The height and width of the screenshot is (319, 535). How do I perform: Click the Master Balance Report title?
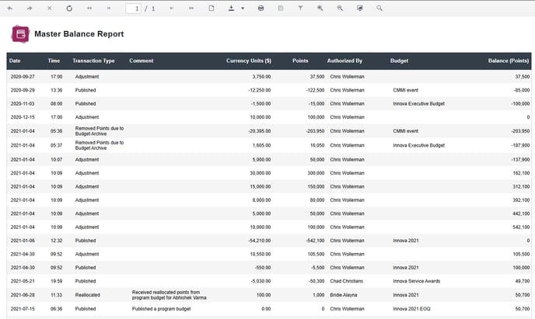(x=79, y=34)
